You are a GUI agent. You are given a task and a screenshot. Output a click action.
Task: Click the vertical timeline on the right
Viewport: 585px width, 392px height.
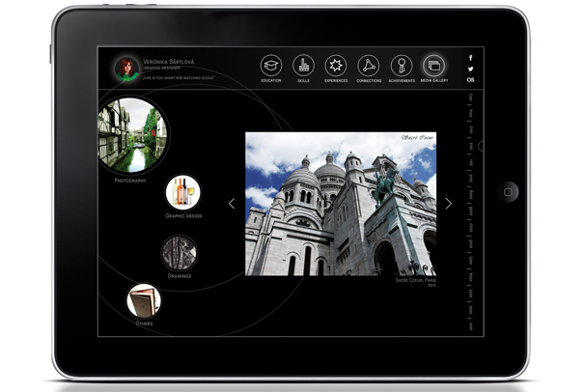471,212
